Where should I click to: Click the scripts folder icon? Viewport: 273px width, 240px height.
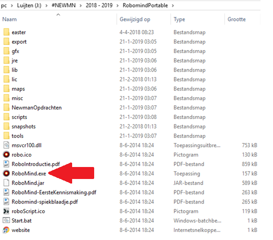pos(7,117)
